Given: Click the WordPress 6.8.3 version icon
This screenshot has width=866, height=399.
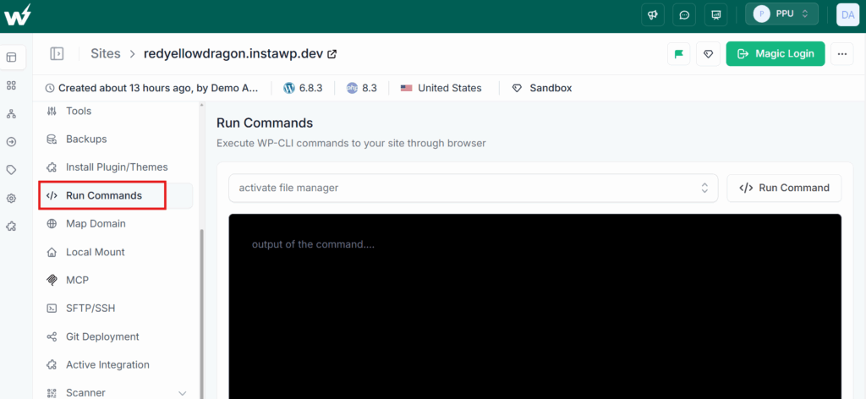Looking at the screenshot, I should pyautogui.click(x=289, y=88).
